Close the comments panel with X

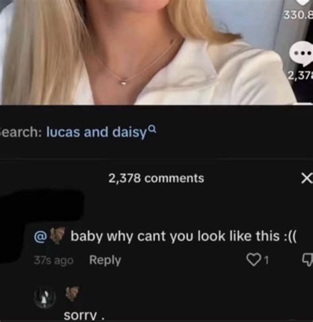pyautogui.click(x=307, y=178)
